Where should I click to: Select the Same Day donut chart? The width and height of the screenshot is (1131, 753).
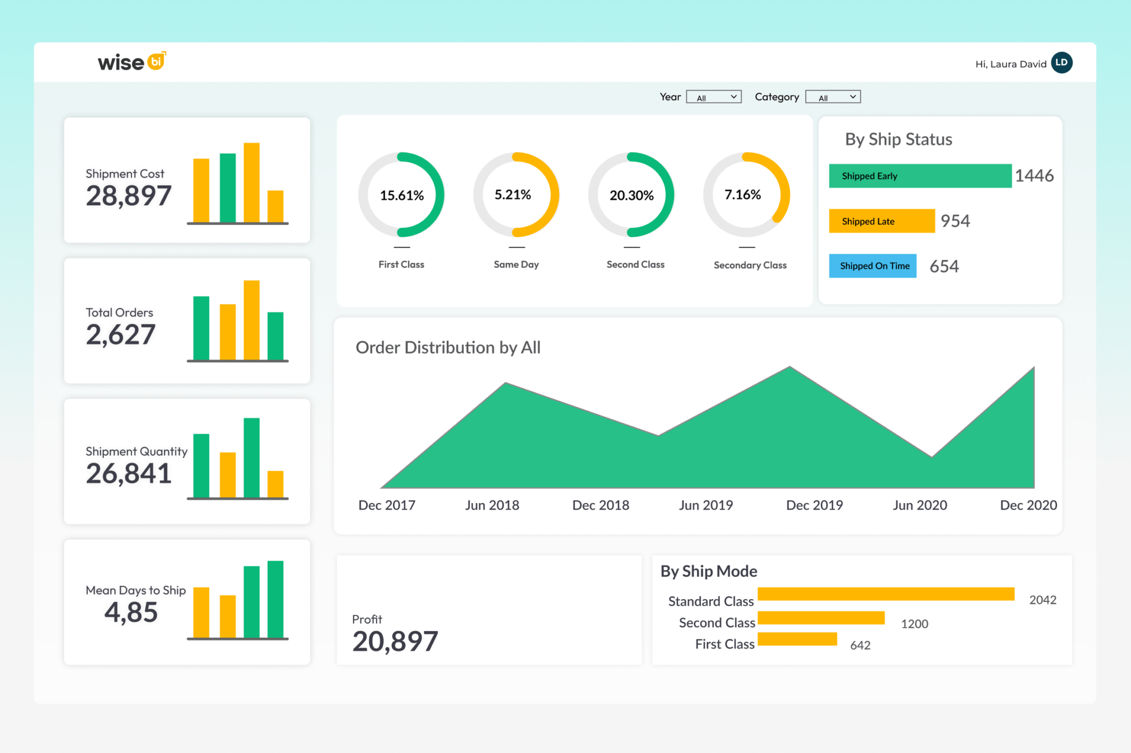[516, 194]
